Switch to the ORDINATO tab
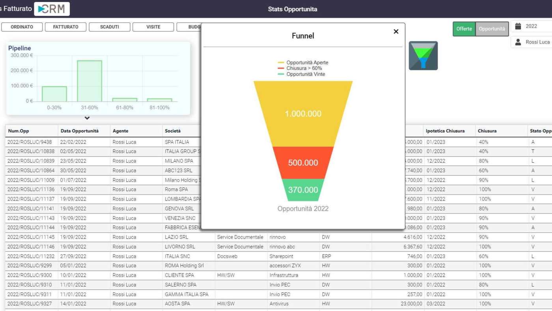This screenshot has height=311, width=552. coord(22,27)
